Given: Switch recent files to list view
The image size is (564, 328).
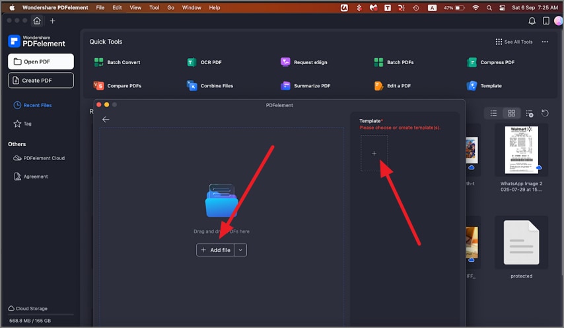Looking at the screenshot, I should [x=493, y=114].
